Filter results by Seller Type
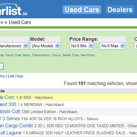This screenshot has height=137, width=137. point(71,55)
